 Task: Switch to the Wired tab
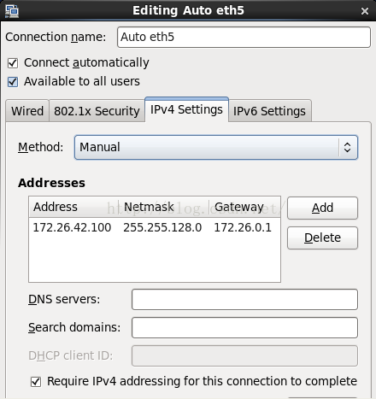point(27,111)
